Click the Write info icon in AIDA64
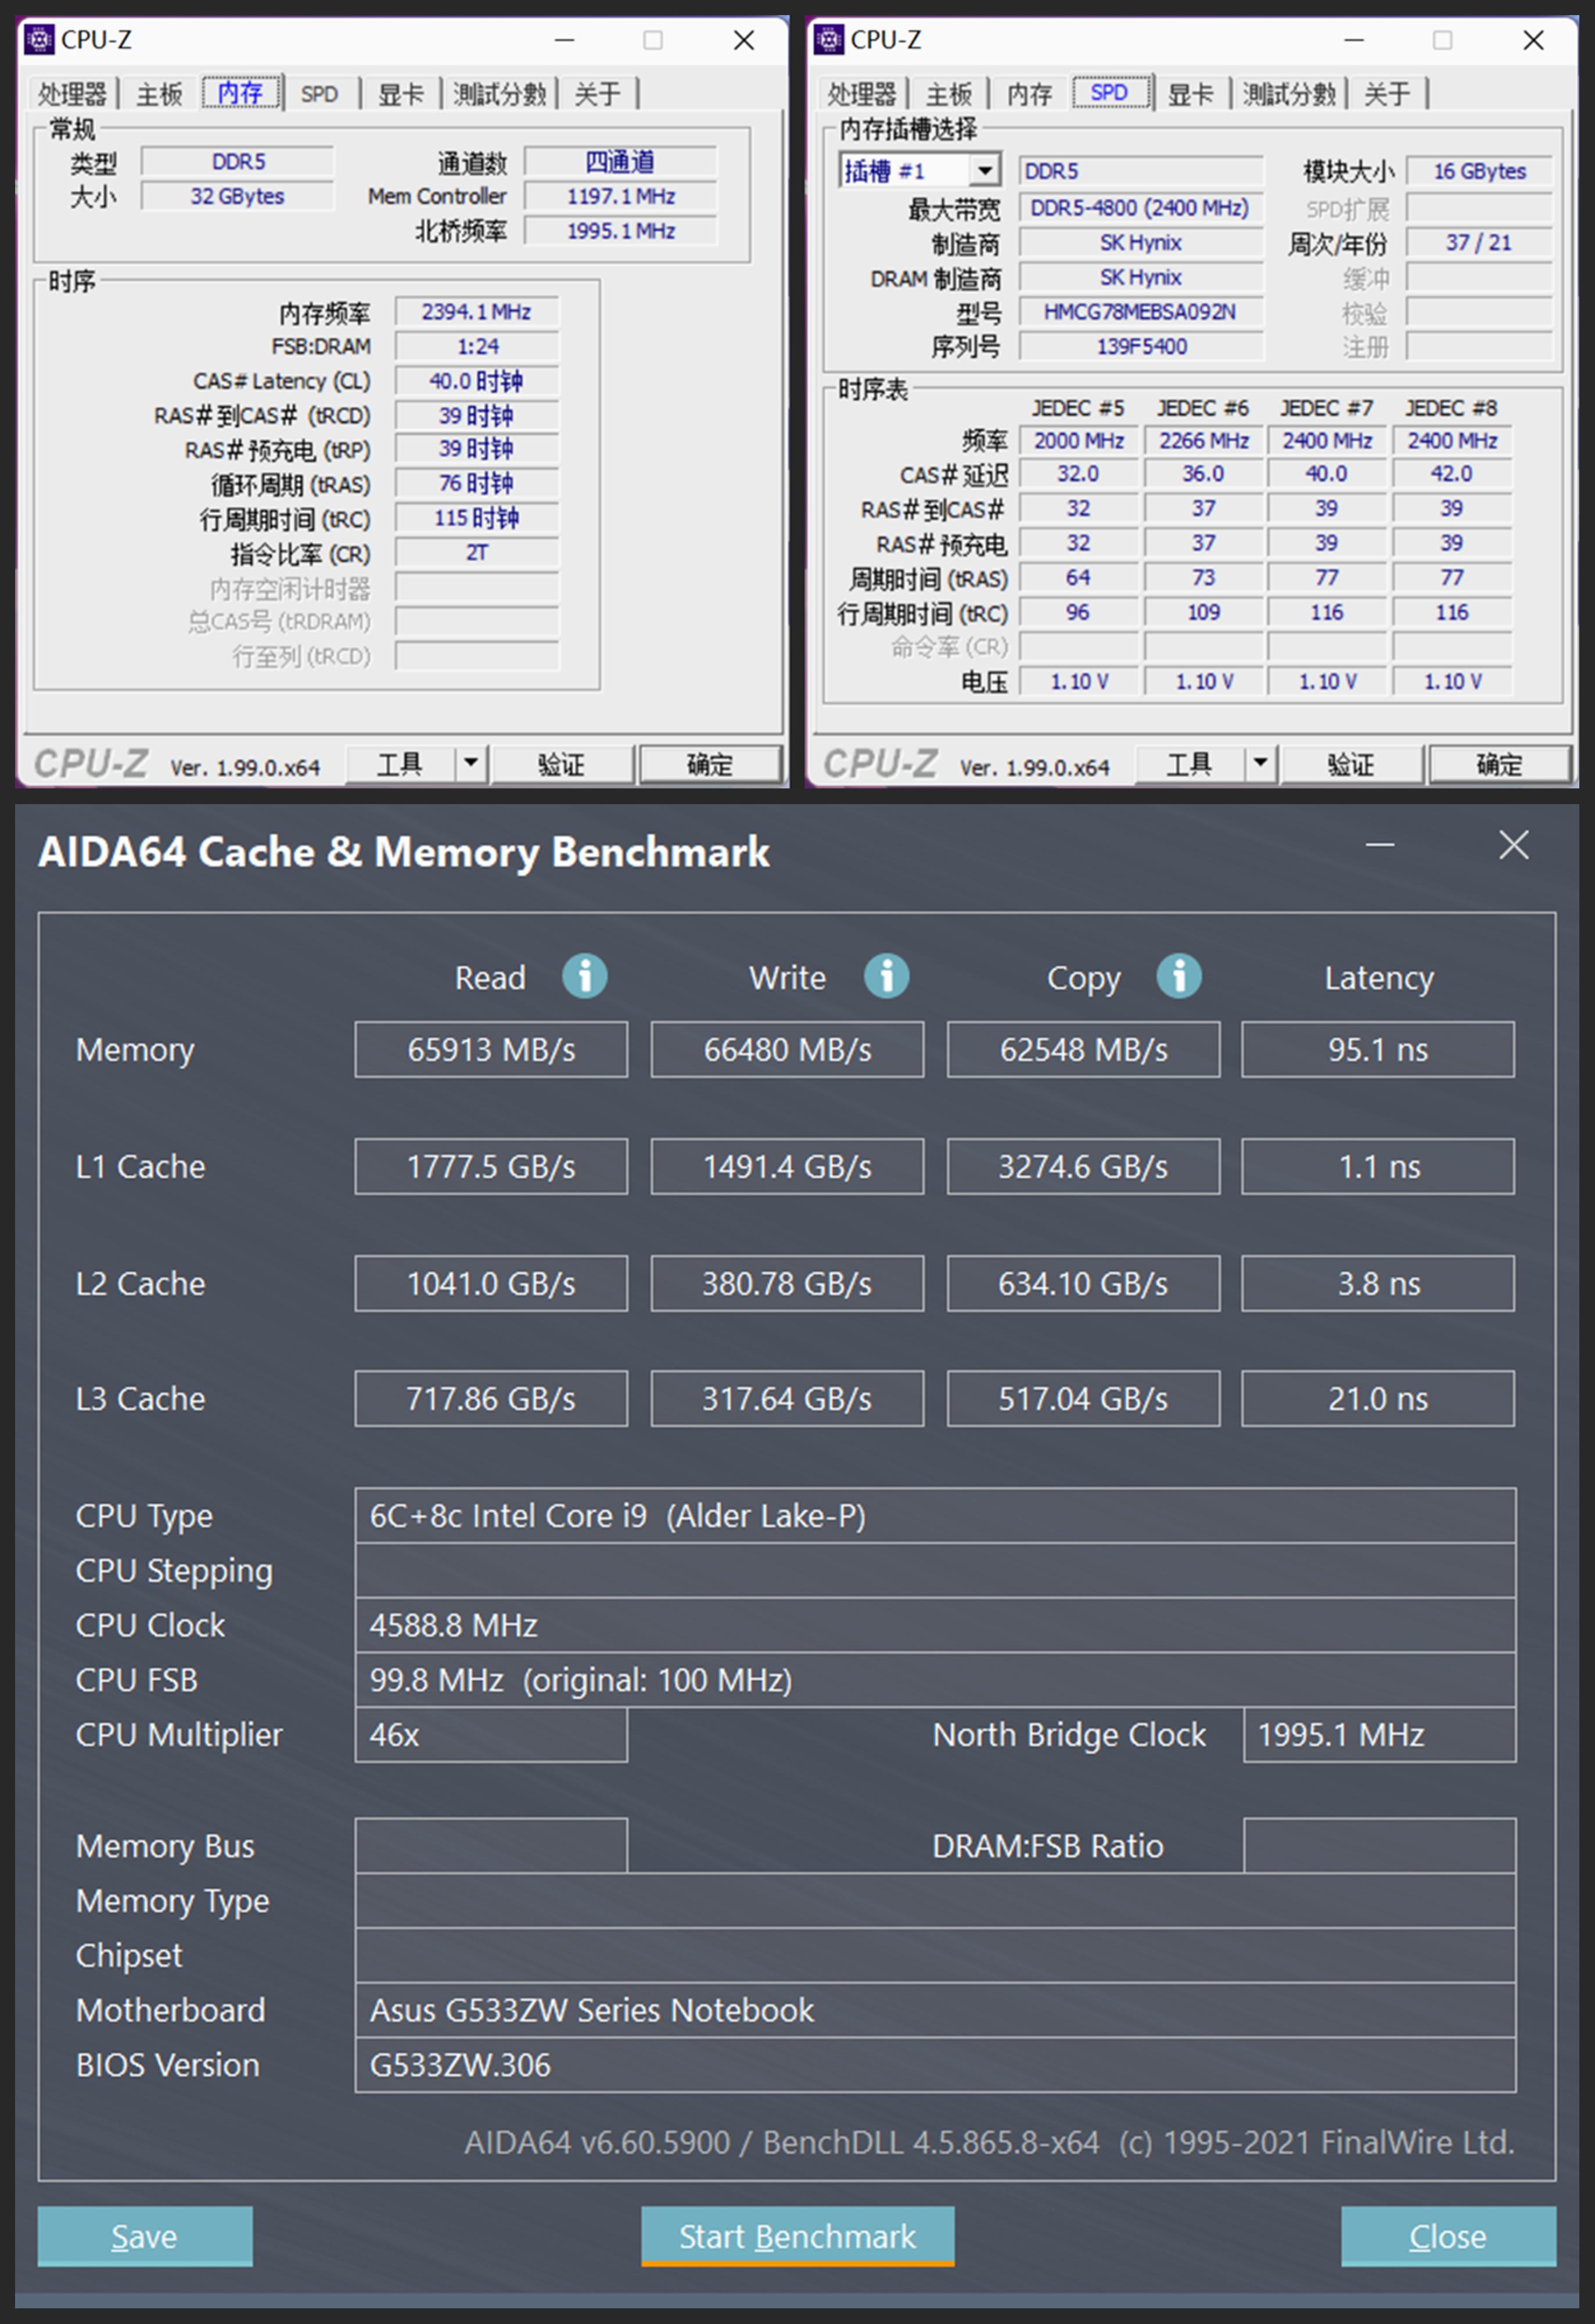 885,975
